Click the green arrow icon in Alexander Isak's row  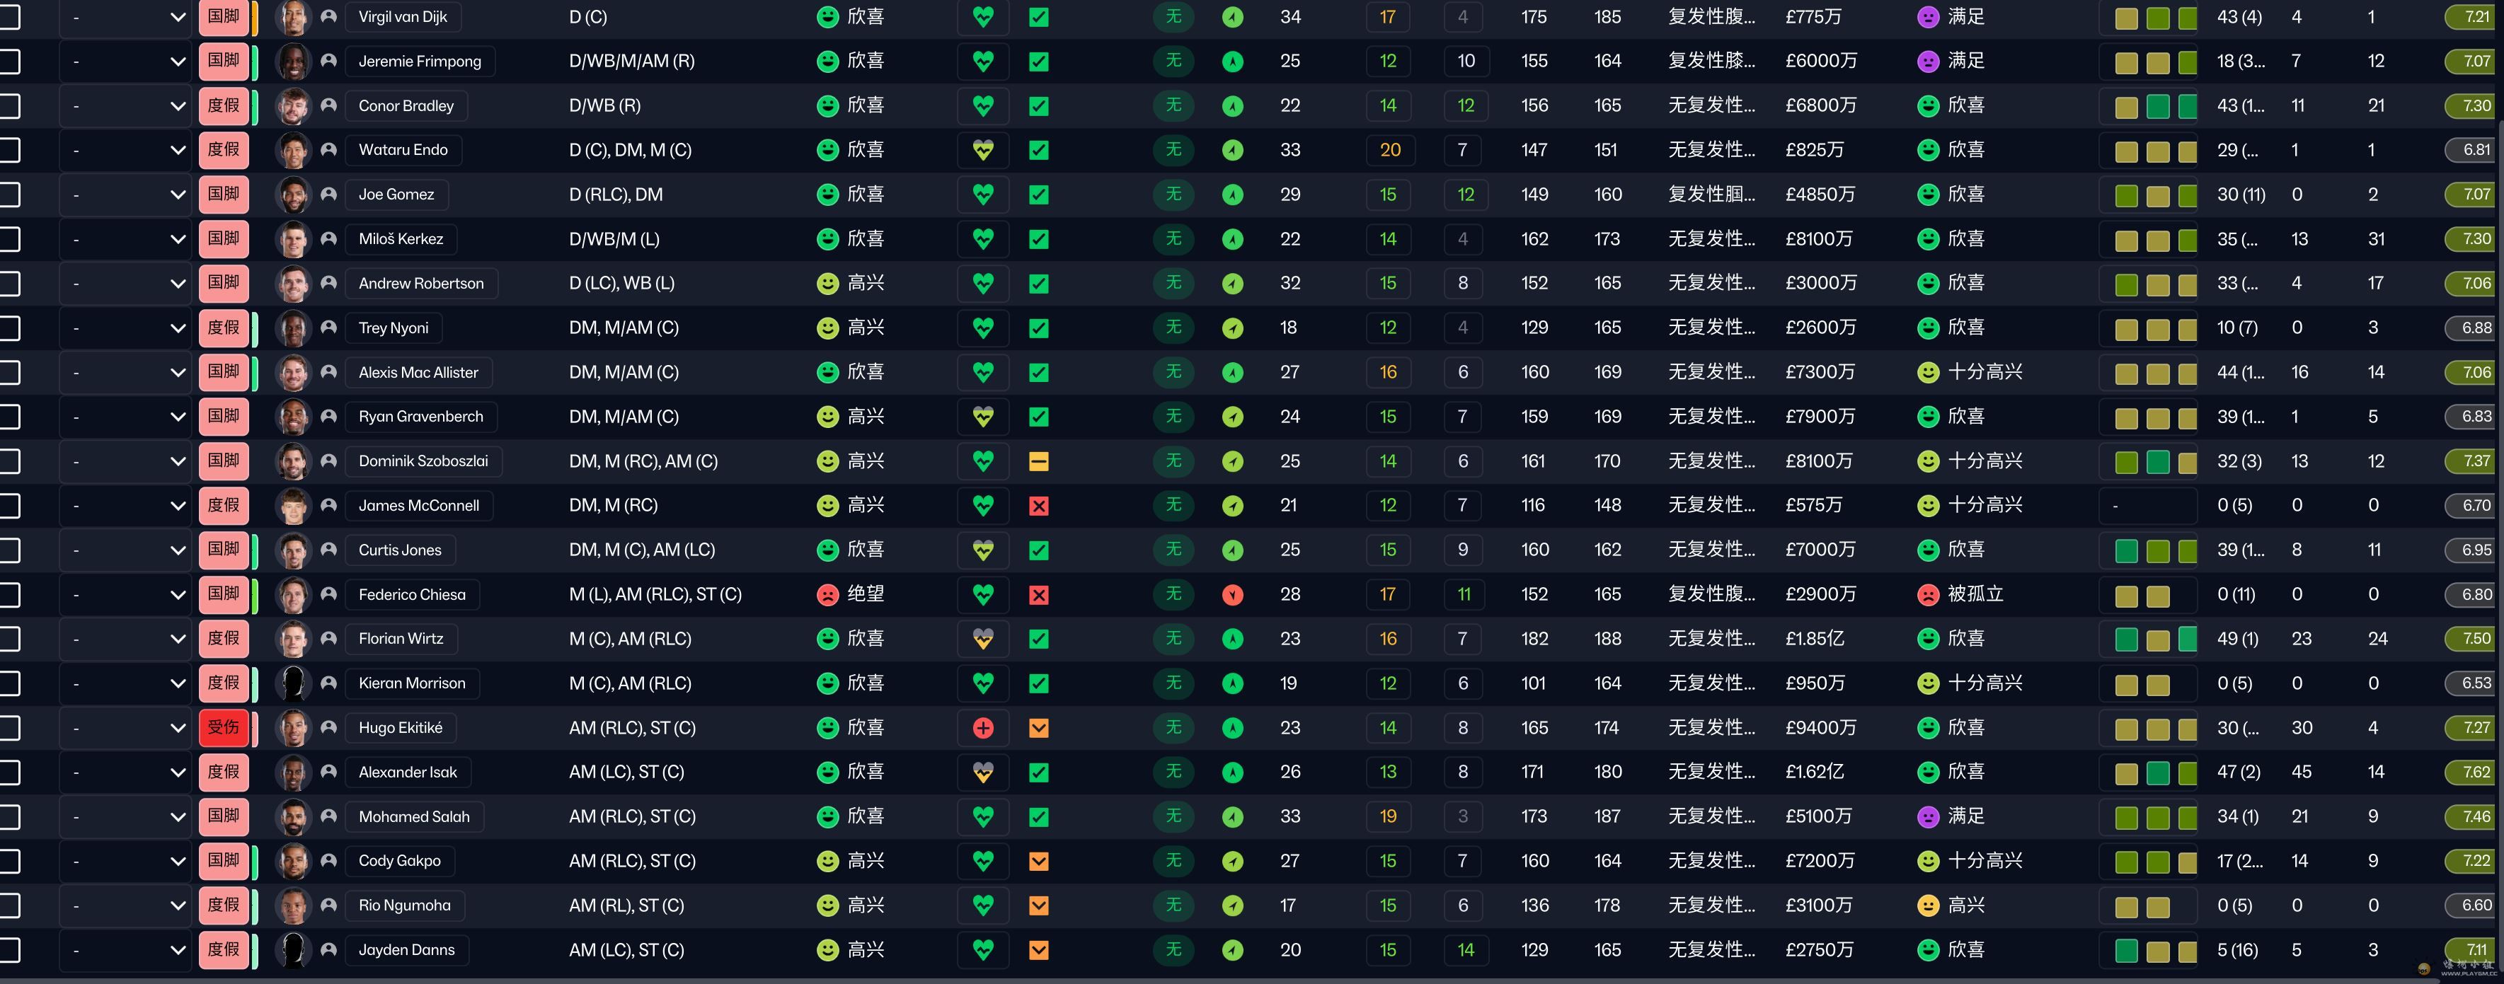[x=1231, y=772]
